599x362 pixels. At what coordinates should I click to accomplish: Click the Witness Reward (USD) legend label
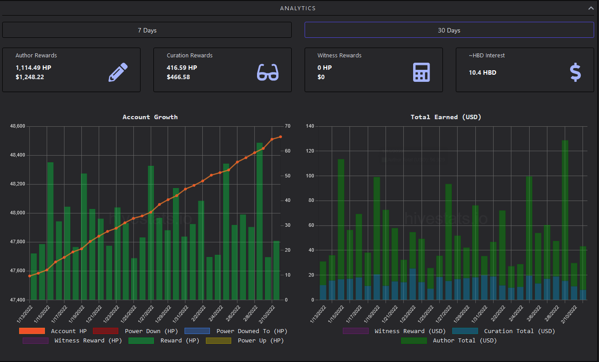coord(410,331)
